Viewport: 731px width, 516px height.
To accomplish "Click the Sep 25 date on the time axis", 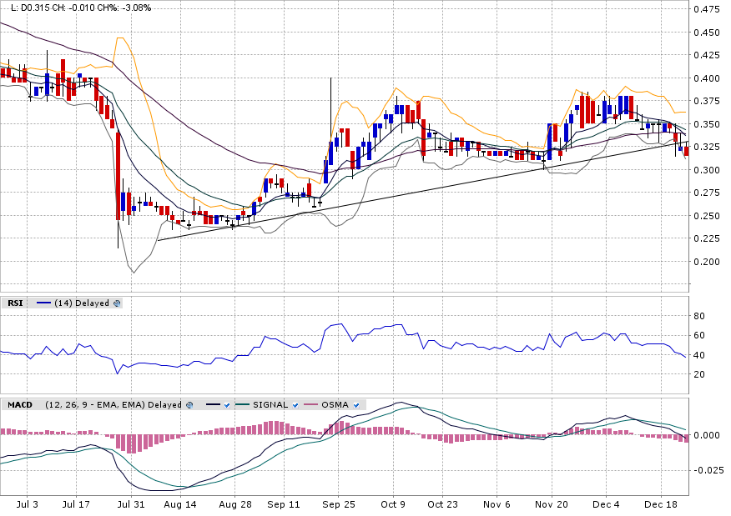I will (x=338, y=504).
